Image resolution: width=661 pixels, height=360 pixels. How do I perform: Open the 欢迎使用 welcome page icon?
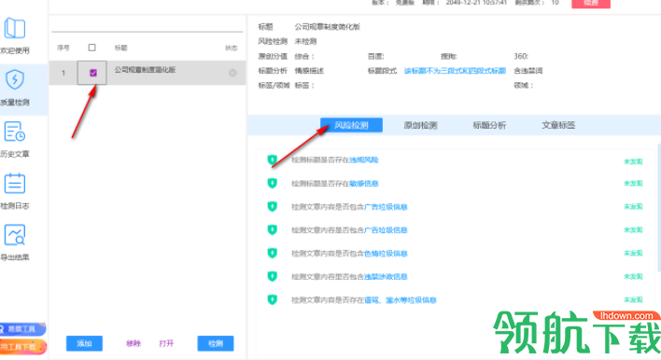coord(15,29)
